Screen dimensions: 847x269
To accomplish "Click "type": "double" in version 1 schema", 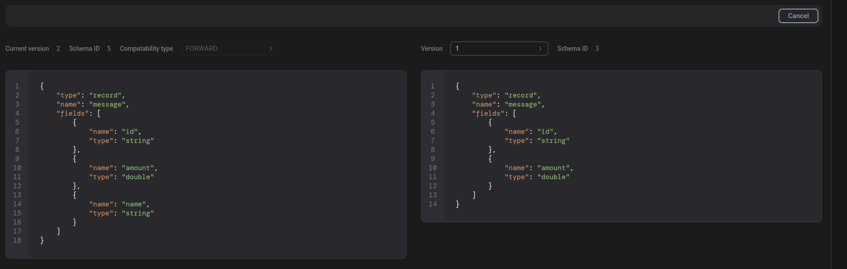I will [x=537, y=177].
